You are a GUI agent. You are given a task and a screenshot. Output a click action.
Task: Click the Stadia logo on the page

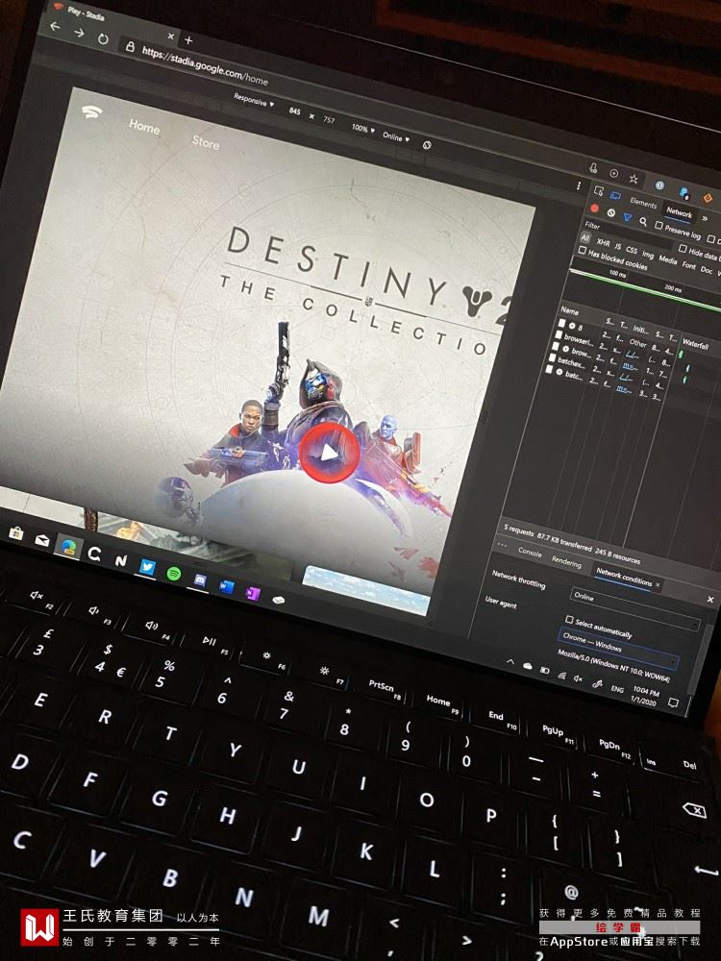pyautogui.click(x=92, y=112)
